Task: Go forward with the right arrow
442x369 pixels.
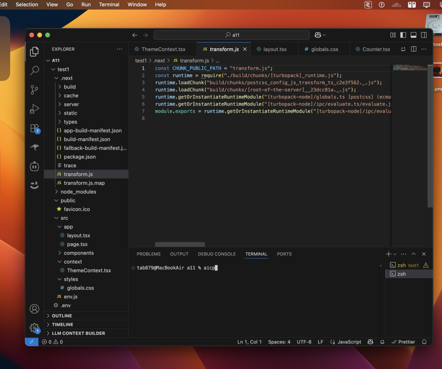Action: tap(145, 35)
